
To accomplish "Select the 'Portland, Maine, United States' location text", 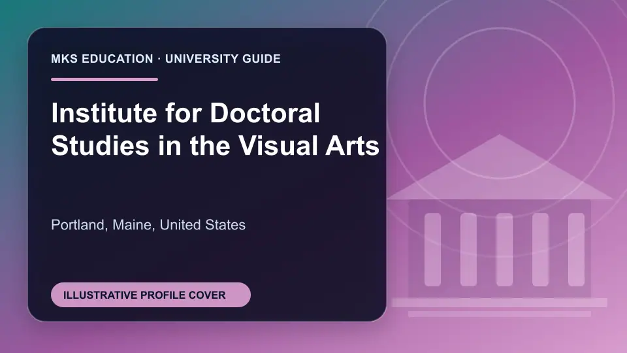I will pyautogui.click(x=148, y=225).
